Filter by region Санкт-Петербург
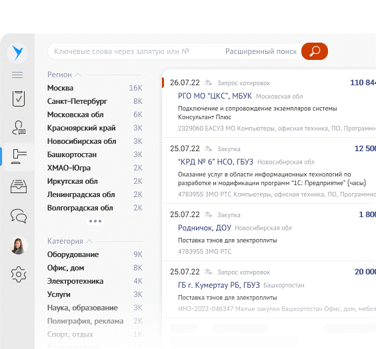The image size is (376, 349). (95, 101)
